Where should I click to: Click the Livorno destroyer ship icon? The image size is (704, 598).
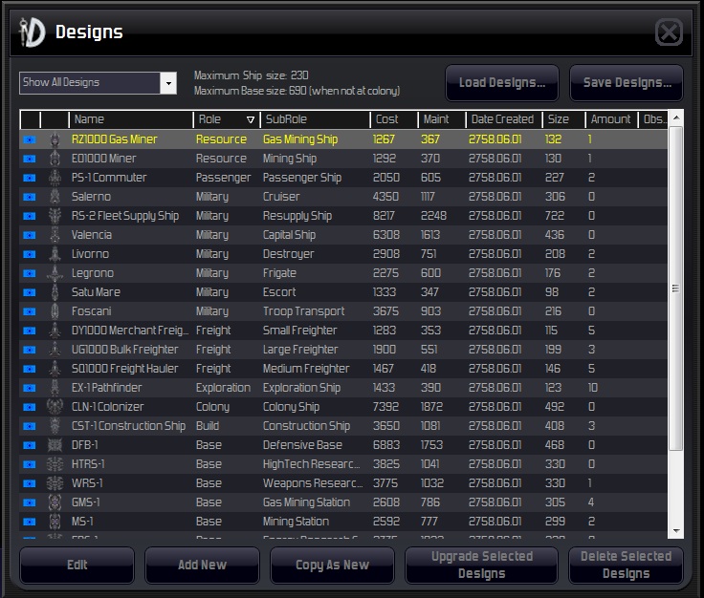click(x=55, y=254)
